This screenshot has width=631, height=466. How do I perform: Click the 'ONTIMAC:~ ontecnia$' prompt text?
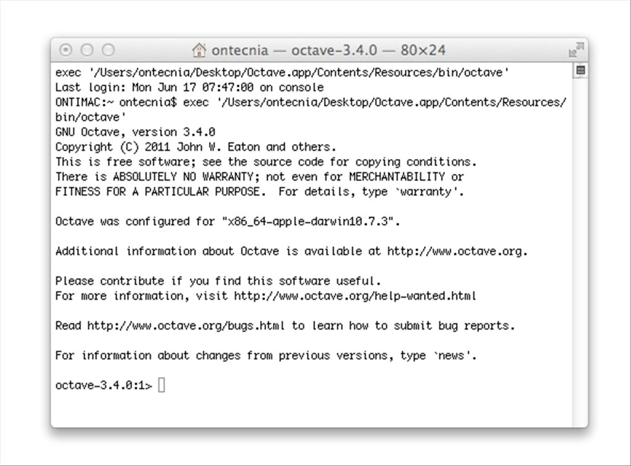coord(116,102)
